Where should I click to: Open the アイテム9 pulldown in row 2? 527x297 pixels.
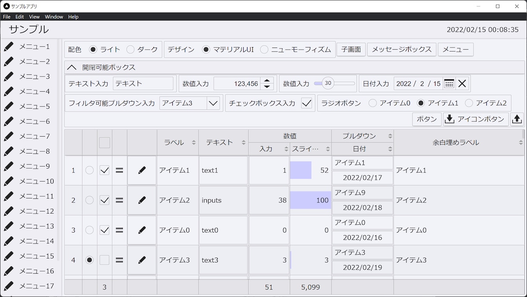click(362, 192)
